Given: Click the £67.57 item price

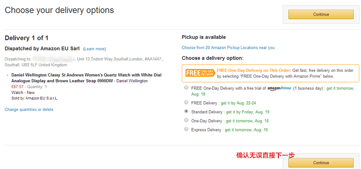Looking at the screenshot, I should tap(18, 87).
